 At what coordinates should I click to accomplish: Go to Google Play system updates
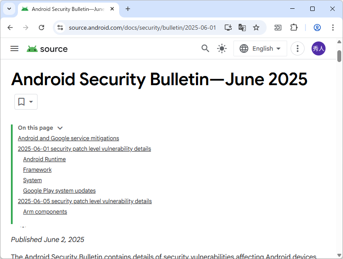pyautogui.click(x=59, y=191)
